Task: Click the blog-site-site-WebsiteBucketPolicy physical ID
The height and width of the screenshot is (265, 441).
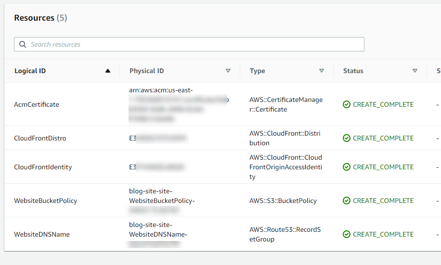Action: (x=162, y=201)
